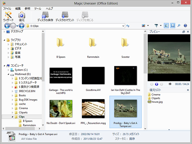Skip to previous in preview player

[x=152, y=84]
